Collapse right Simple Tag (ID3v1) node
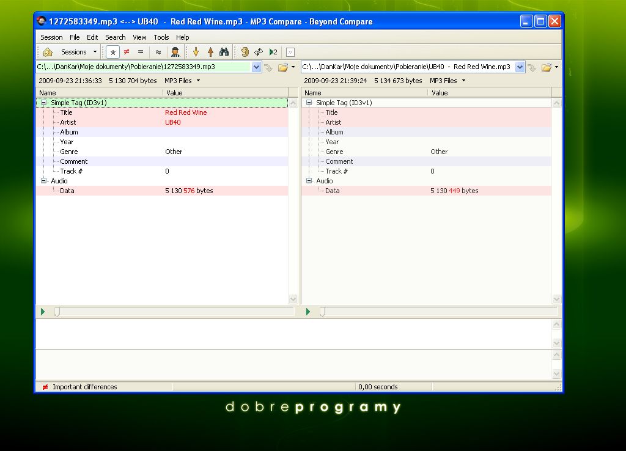 (x=309, y=103)
